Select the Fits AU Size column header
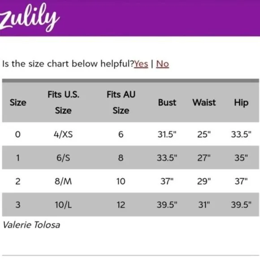Screen dimensions: 260x260 pos(121,102)
